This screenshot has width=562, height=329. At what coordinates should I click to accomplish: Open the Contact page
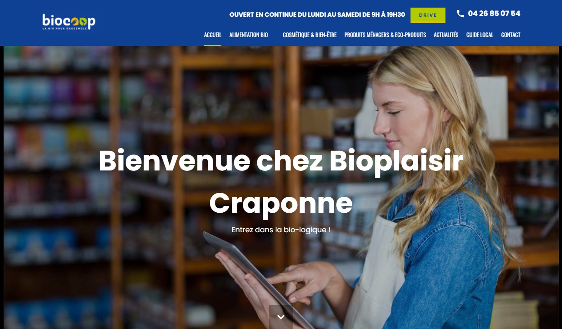point(511,35)
